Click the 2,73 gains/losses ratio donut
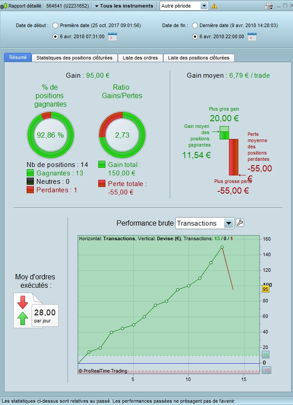The image size is (293, 405). (x=122, y=135)
